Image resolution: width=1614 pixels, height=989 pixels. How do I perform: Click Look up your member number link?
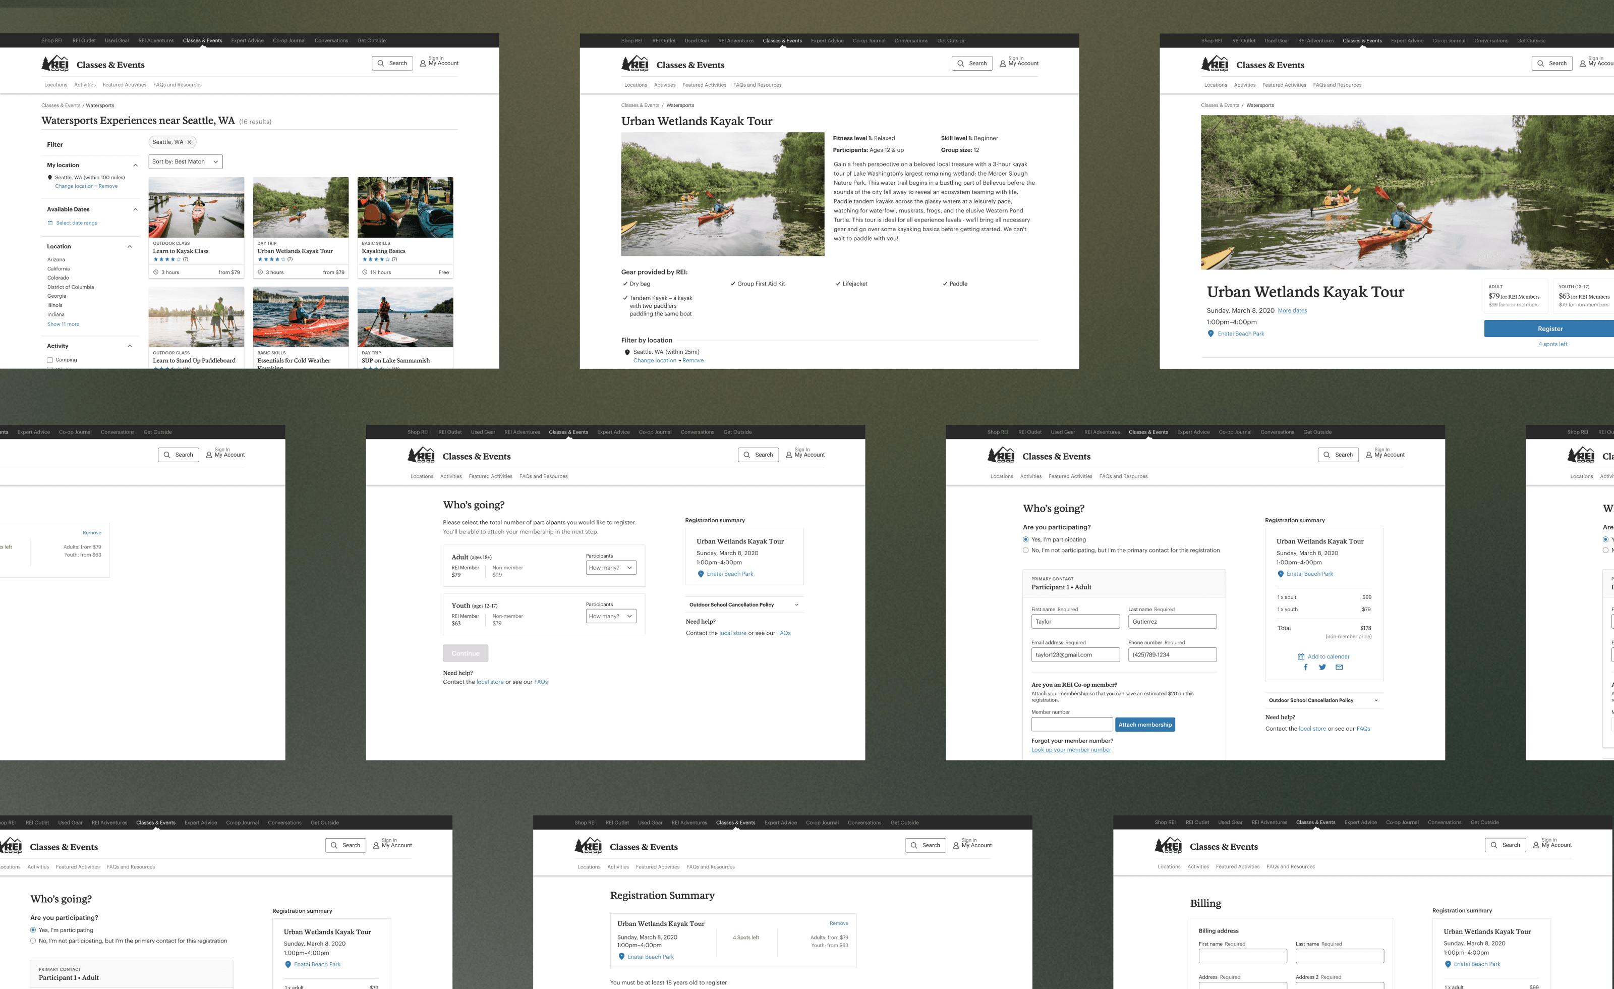(1071, 750)
